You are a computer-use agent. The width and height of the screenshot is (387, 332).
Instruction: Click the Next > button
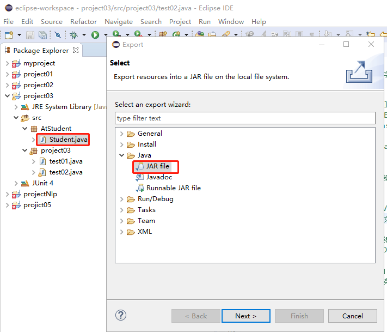pyautogui.click(x=246, y=316)
